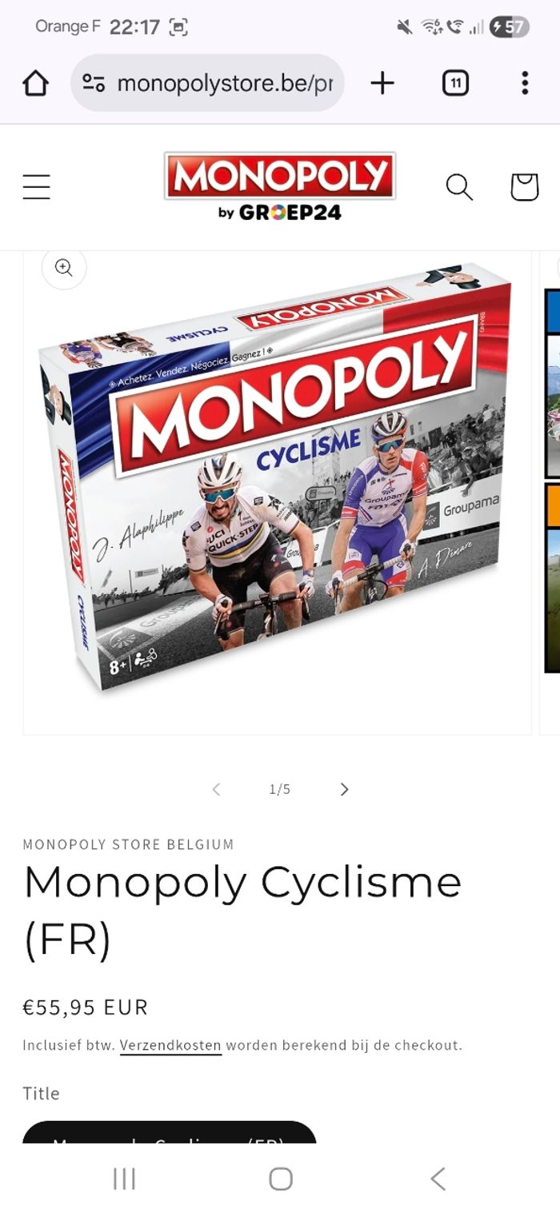Tap the site settings icon in address bar
The height and width of the screenshot is (1213, 560).
click(x=94, y=82)
